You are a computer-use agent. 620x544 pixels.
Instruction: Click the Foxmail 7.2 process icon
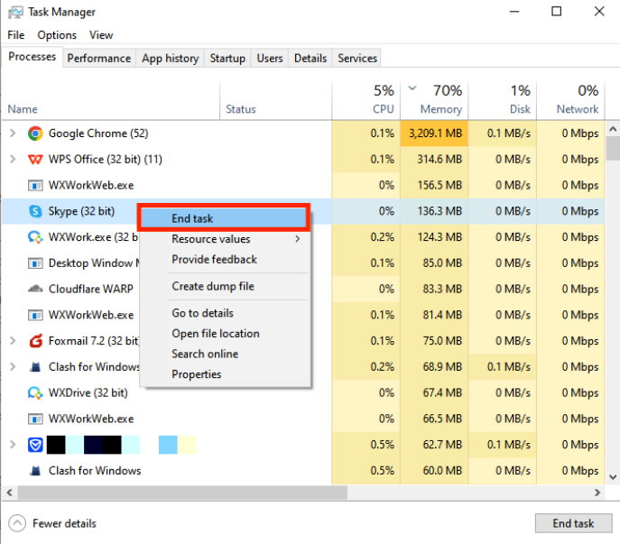(x=35, y=341)
